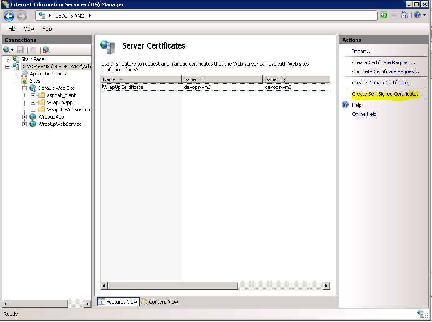
Task: Select the Application Pools node icon
Action: (x=25, y=74)
